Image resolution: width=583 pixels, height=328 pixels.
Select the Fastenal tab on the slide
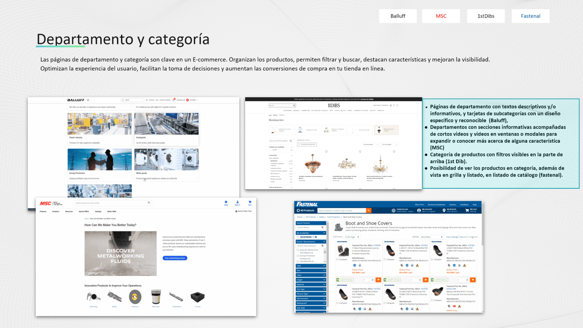530,16
